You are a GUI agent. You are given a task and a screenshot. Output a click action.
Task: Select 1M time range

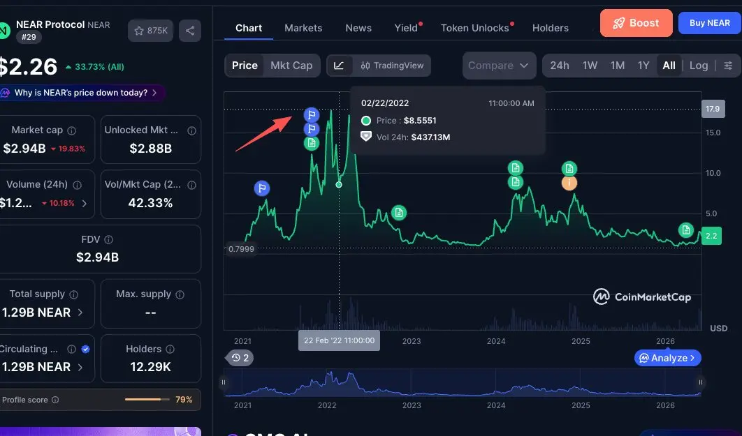tap(617, 66)
